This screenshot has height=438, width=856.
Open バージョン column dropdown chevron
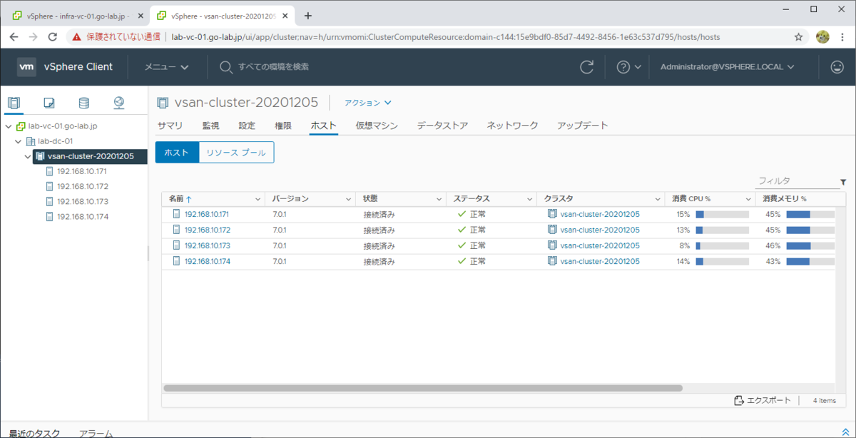click(349, 199)
